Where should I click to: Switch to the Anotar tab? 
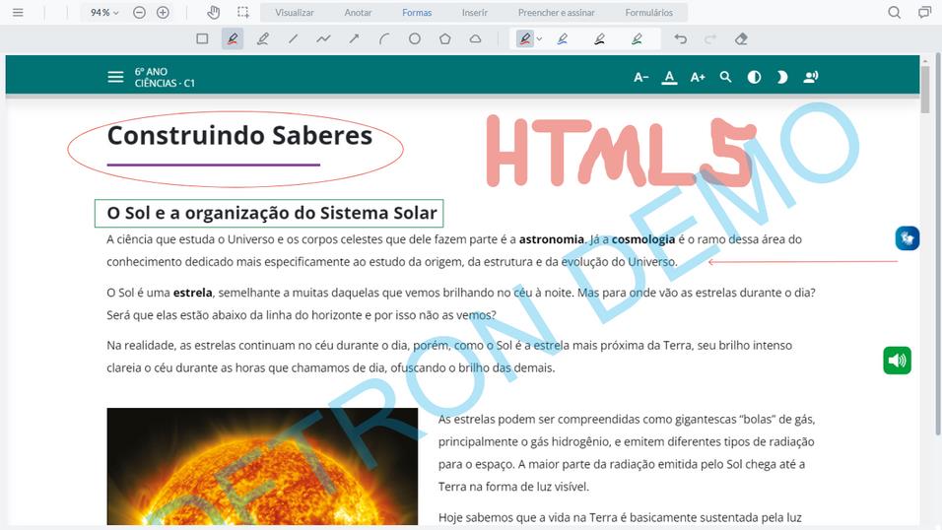pos(358,13)
